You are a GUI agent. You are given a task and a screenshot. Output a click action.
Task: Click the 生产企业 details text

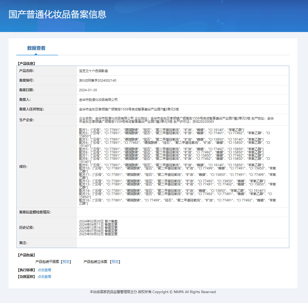176,120
